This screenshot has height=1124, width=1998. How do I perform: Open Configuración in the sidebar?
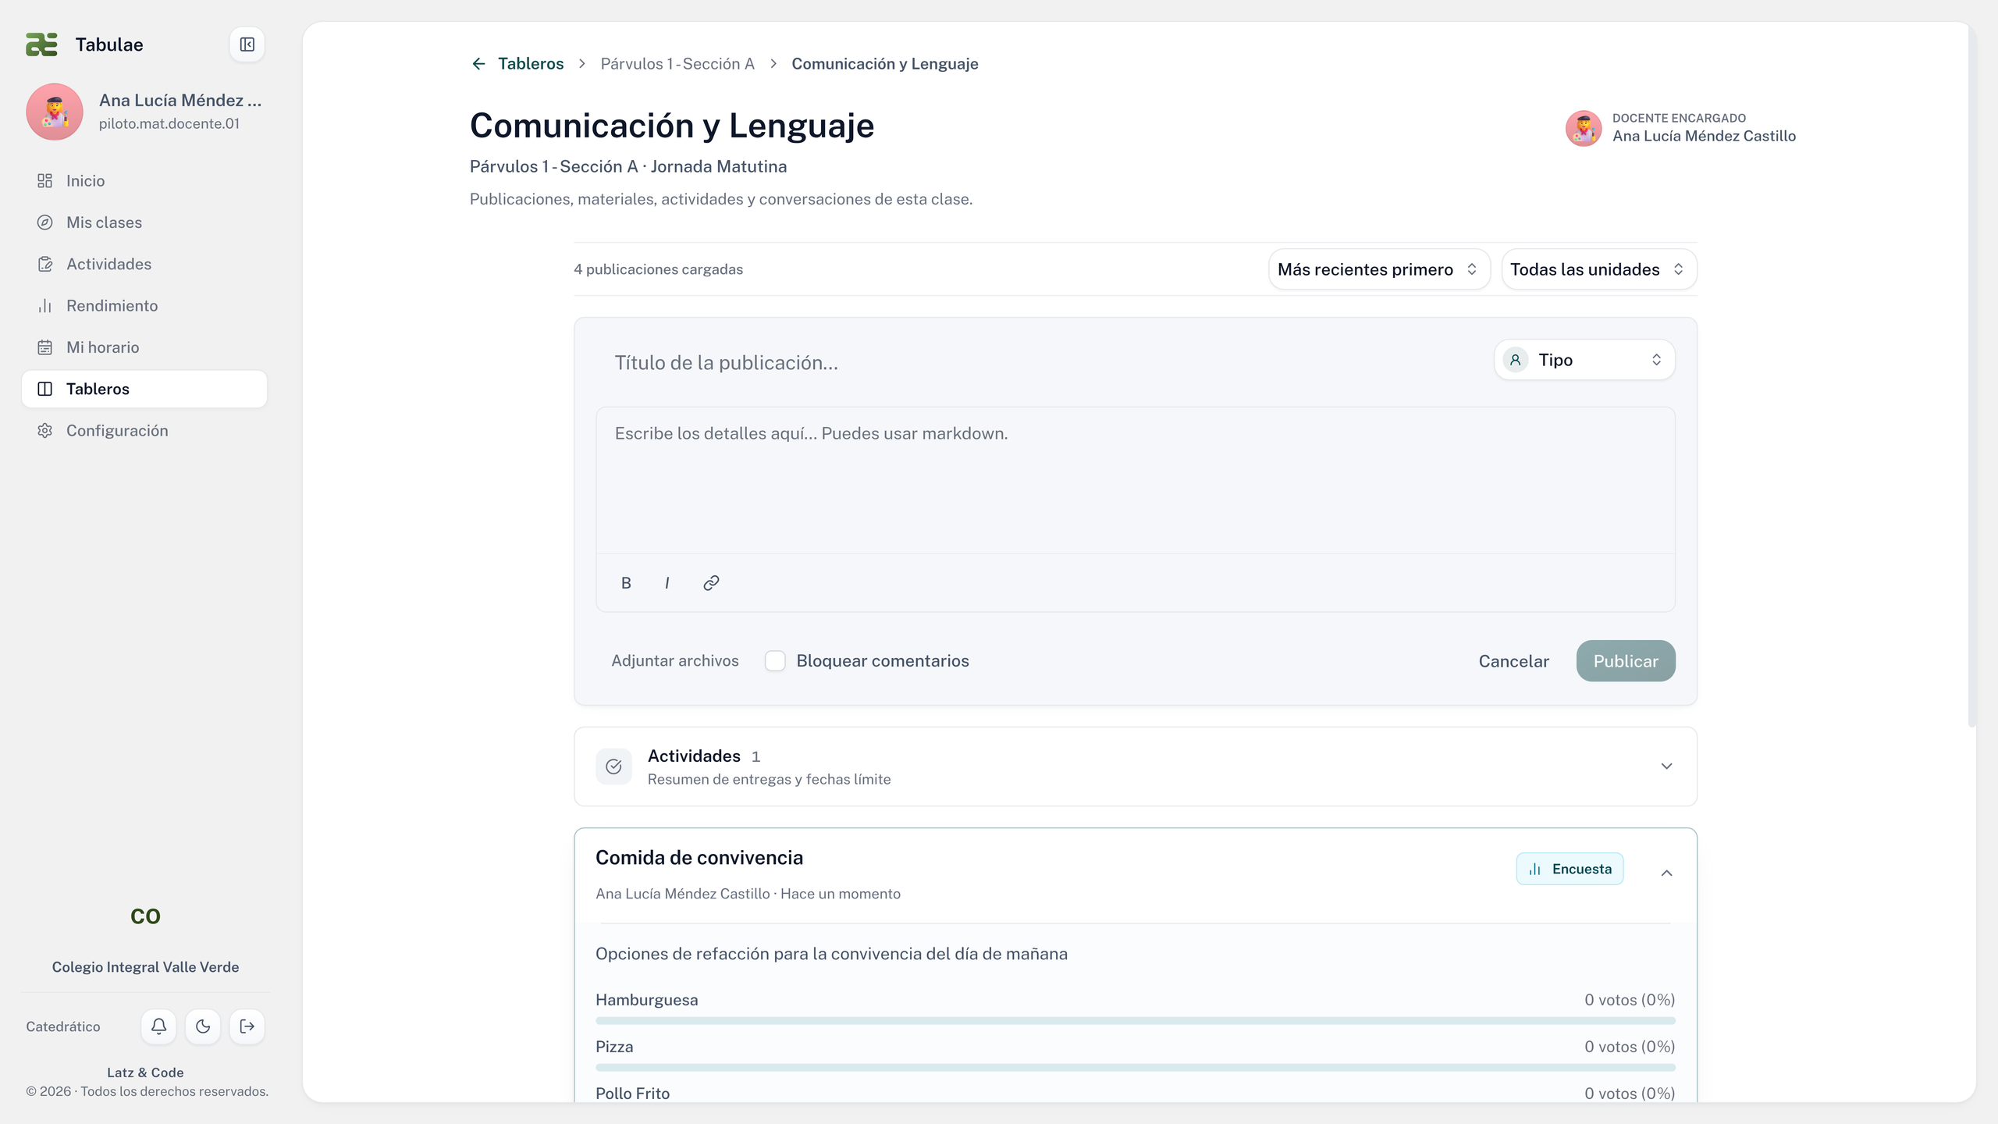click(x=144, y=431)
